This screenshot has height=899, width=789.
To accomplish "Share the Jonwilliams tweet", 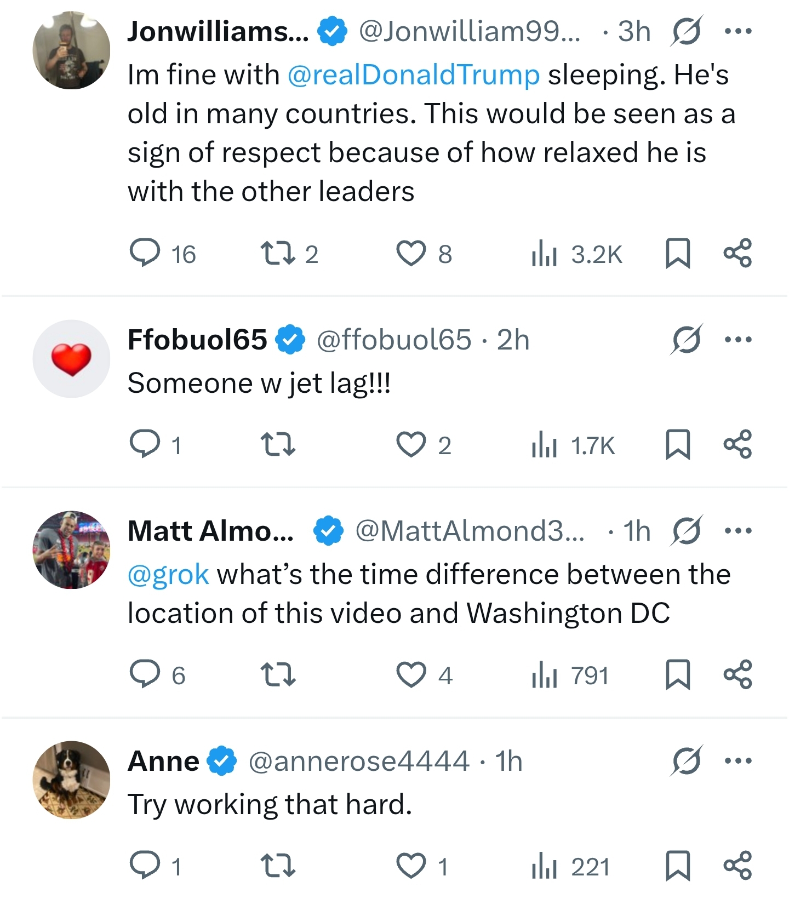I will tap(737, 253).
